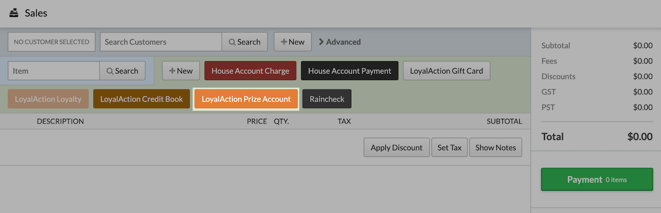Viewport: 661px width, 213px height.
Task: Focus the Item search field
Action: click(x=54, y=71)
